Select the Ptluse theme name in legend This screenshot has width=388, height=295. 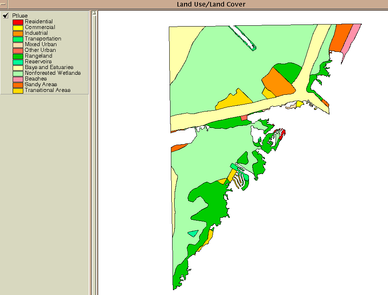coord(20,16)
